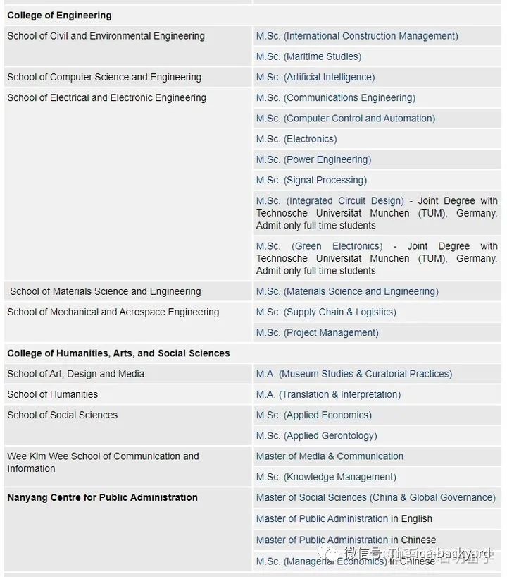Go to M.Sc. (Signal Processing) page

(x=311, y=180)
